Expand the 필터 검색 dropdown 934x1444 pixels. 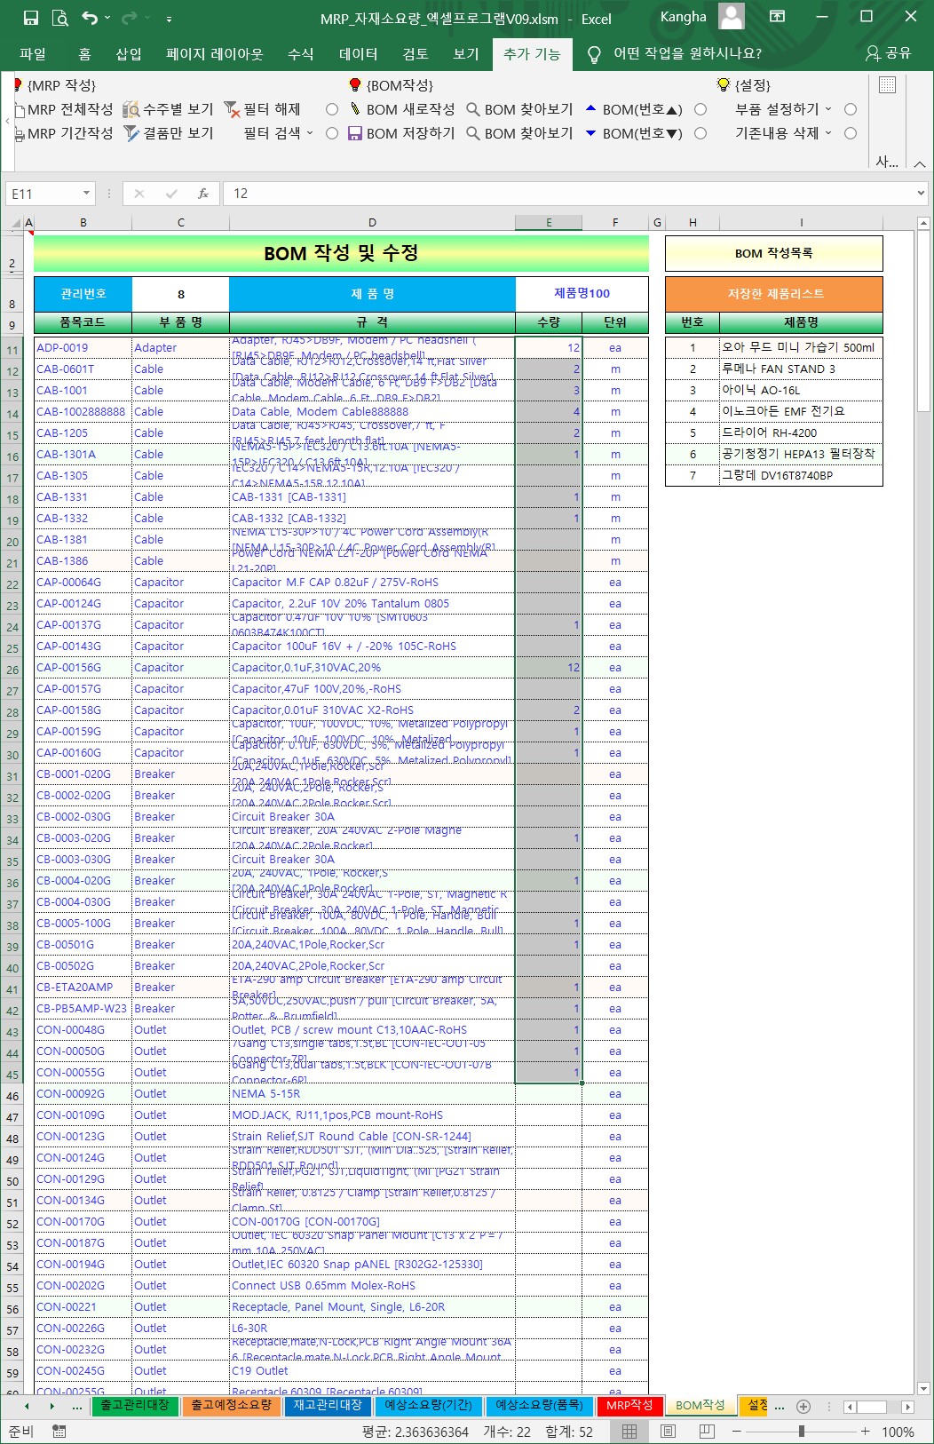point(310,133)
